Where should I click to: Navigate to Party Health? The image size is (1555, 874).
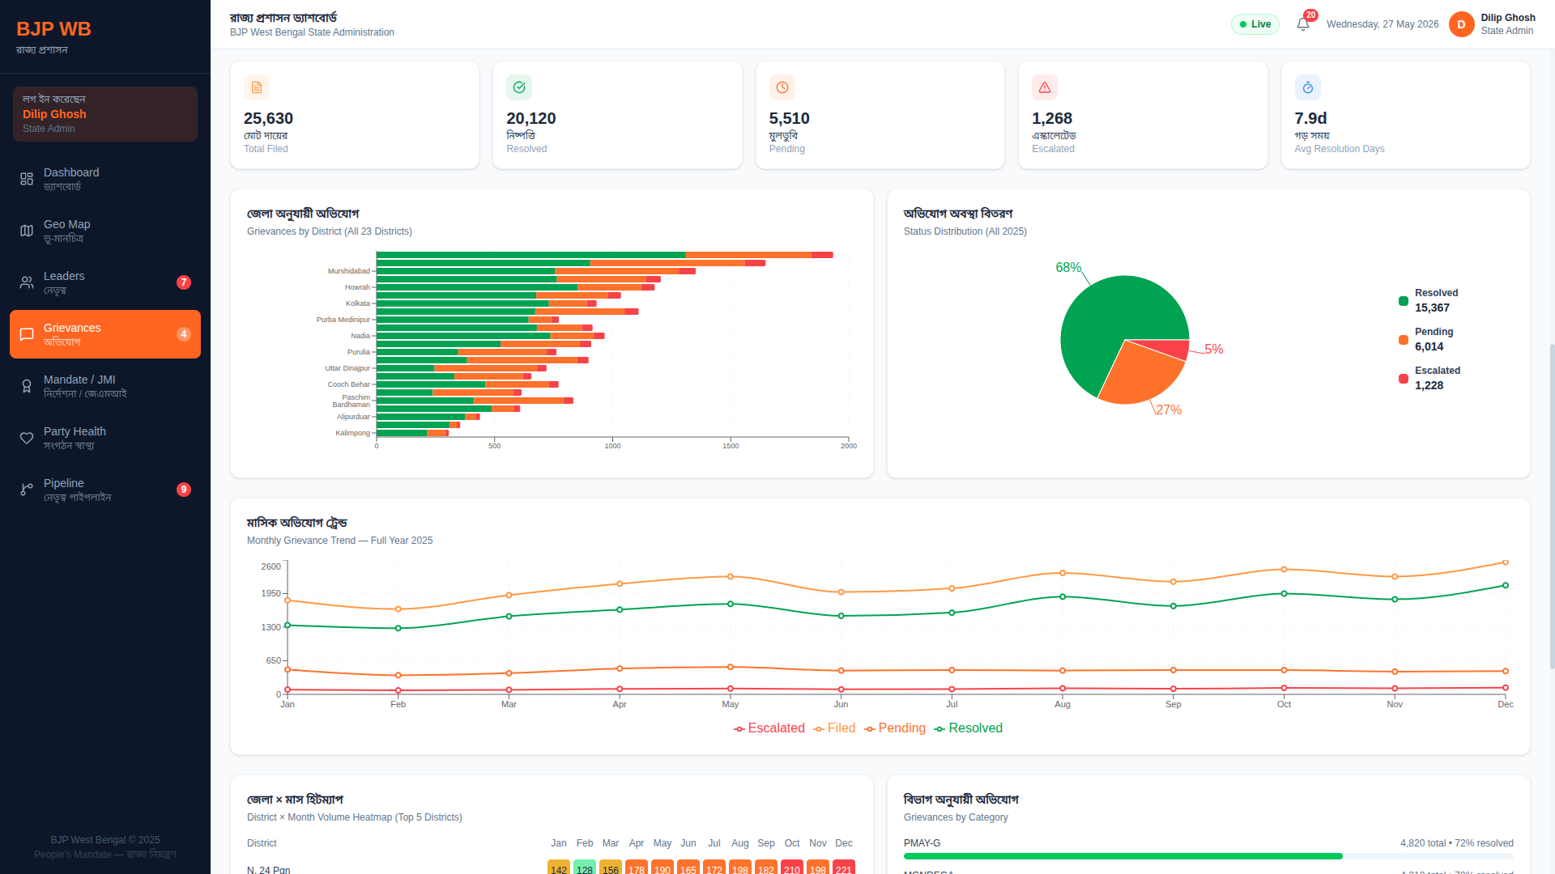click(105, 438)
